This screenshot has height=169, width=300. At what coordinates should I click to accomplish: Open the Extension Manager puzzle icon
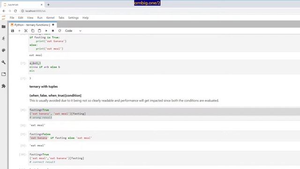pos(4,86)
